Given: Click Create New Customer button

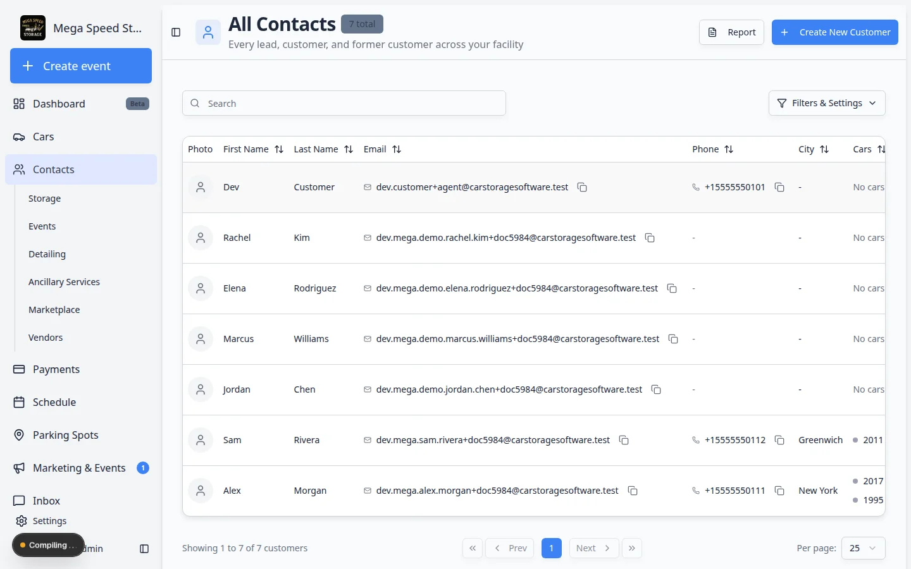Looking at the screenshot, I should 834,32.
